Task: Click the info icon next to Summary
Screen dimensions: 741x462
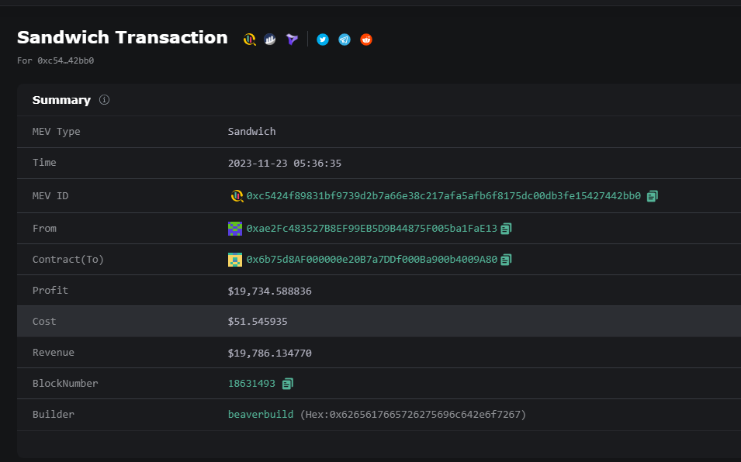Action: [104, 100]
